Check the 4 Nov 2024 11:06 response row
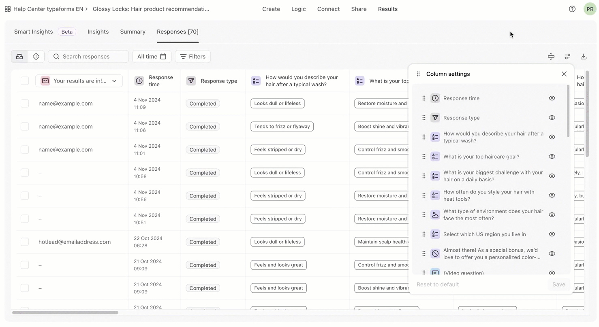The height and width of the screenshot is (327, 599). [x=25, y=127]
